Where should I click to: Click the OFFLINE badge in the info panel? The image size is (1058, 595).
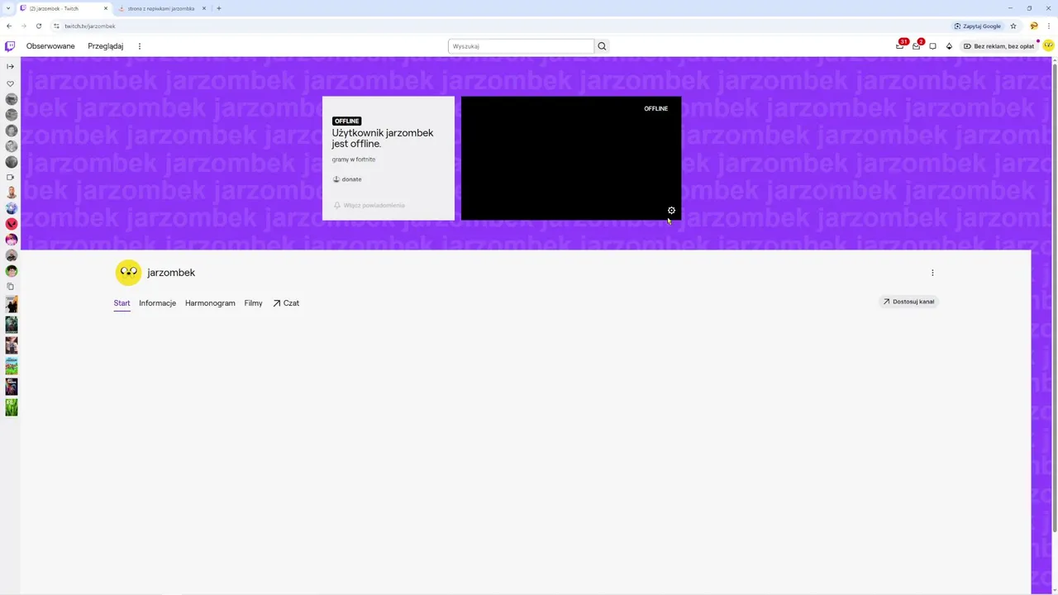(x=346, y=121)
